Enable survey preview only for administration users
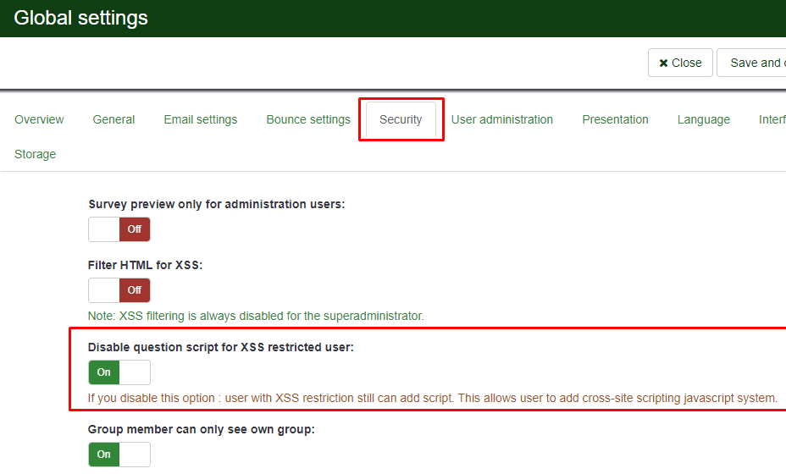This screenshot has width=786, height=474. pos(119,229)
